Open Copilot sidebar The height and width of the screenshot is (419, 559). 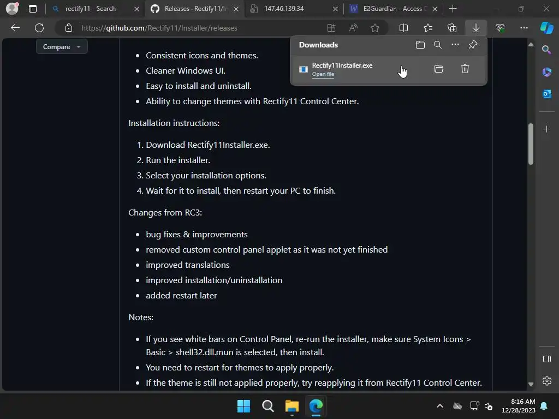pyautogui.click(x=546, y=28)
